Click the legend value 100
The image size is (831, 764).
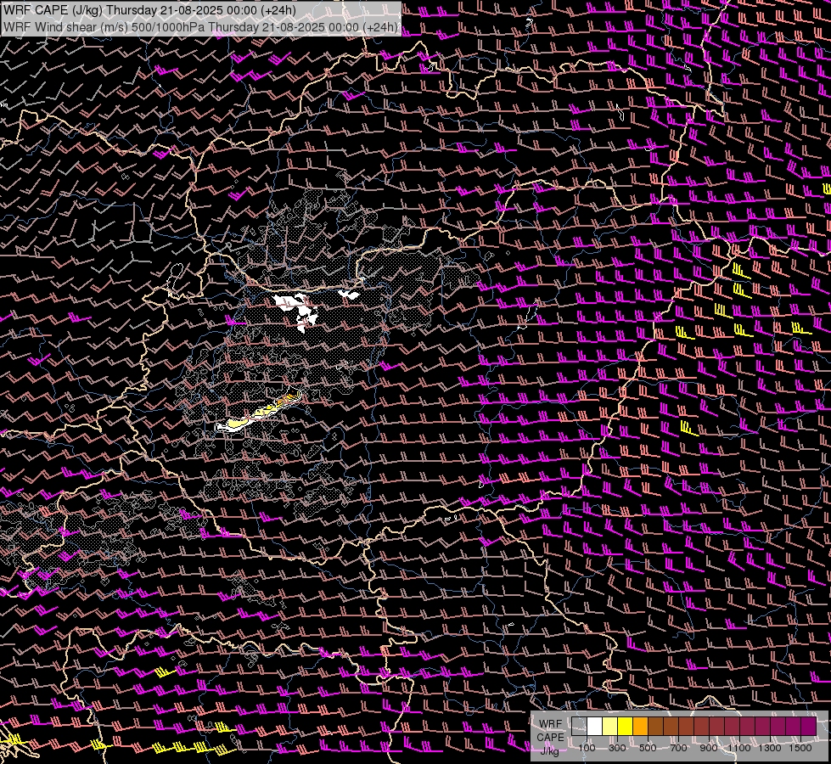(x=587, y=748)
